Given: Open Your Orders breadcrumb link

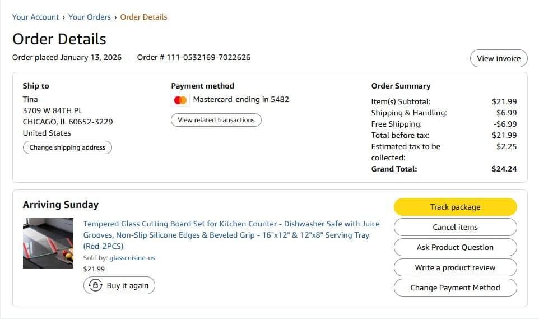Looking at the screenshot, I should [x=90, y=17].
